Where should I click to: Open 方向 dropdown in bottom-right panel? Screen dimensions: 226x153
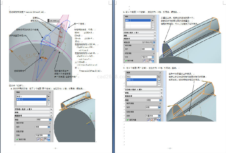[159, 116]
